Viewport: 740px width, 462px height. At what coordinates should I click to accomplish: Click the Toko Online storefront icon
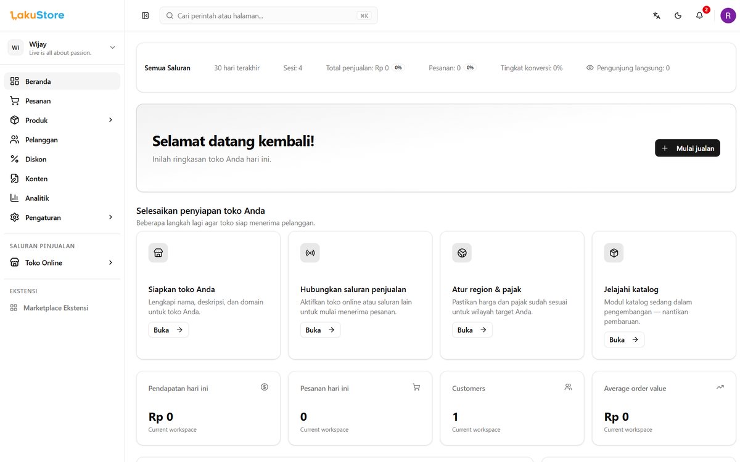point(15,262)
